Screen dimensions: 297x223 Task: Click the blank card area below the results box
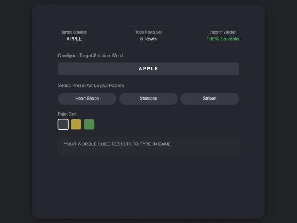[x=148, y=187]
